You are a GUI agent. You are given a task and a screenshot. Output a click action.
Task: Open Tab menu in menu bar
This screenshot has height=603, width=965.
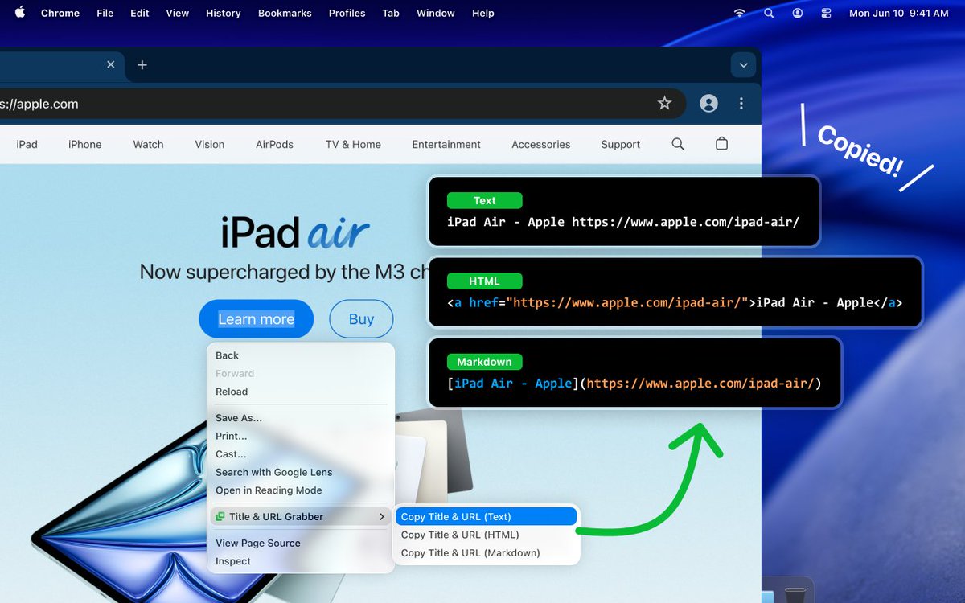[391, 13]
